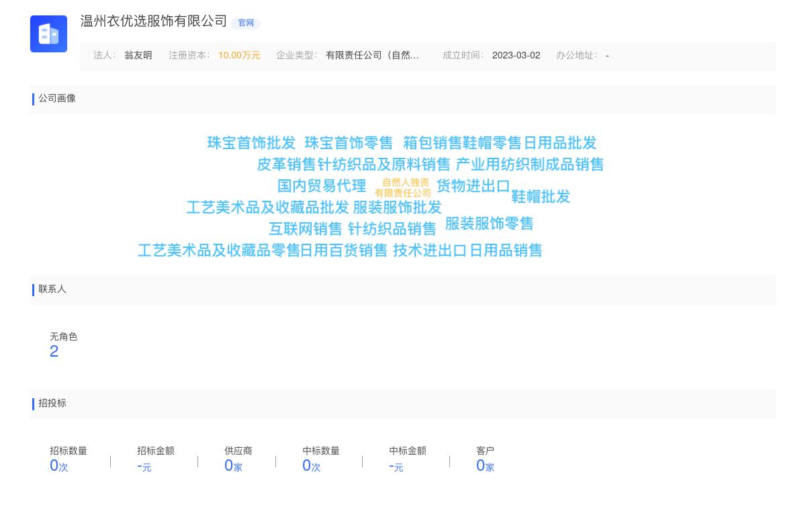This screenshot has height=505, width=806.
Task: Click company name 温州衣优选服饰有限公司
Action: click(154, 21)
